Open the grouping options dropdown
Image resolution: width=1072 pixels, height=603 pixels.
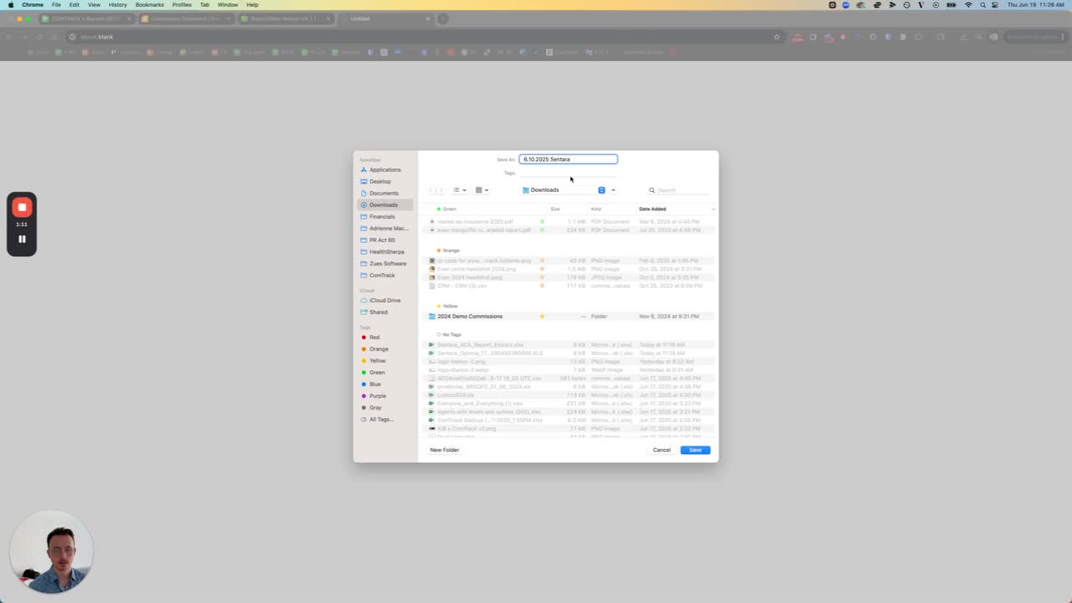[x=482, y=190]
